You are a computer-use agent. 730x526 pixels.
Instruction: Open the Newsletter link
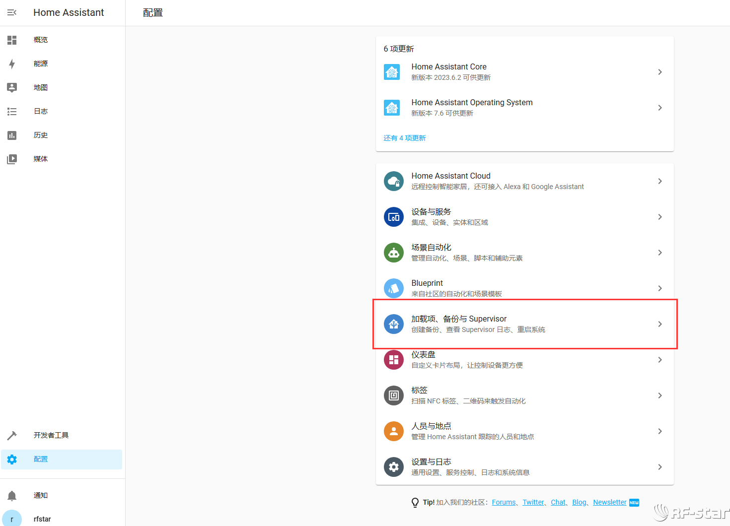coord(609,502)
